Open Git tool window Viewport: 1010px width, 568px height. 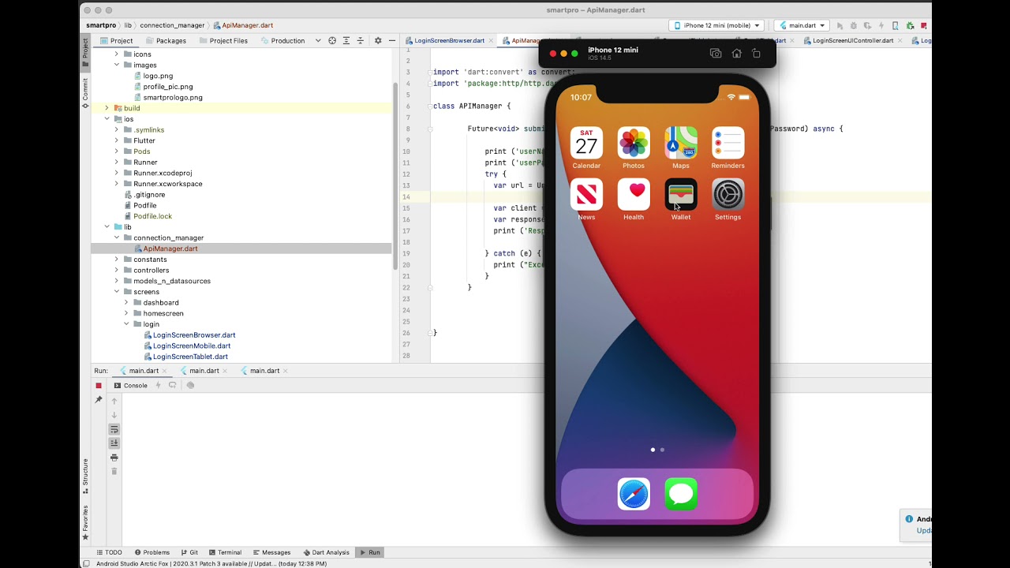pos(189,552)
